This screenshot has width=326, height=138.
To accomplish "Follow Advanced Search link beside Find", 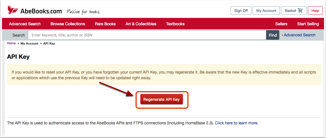I will (x=300, y=35).
